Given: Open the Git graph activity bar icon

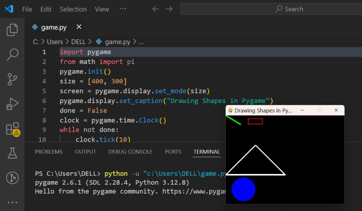Looking at the screenshot, I should (x=12, y=178).
